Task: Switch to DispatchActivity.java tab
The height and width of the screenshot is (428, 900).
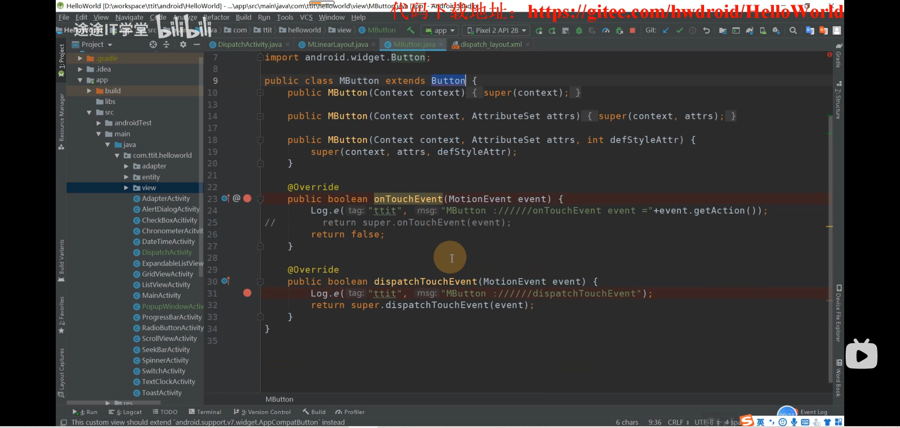Action: [x=249, y=44]
